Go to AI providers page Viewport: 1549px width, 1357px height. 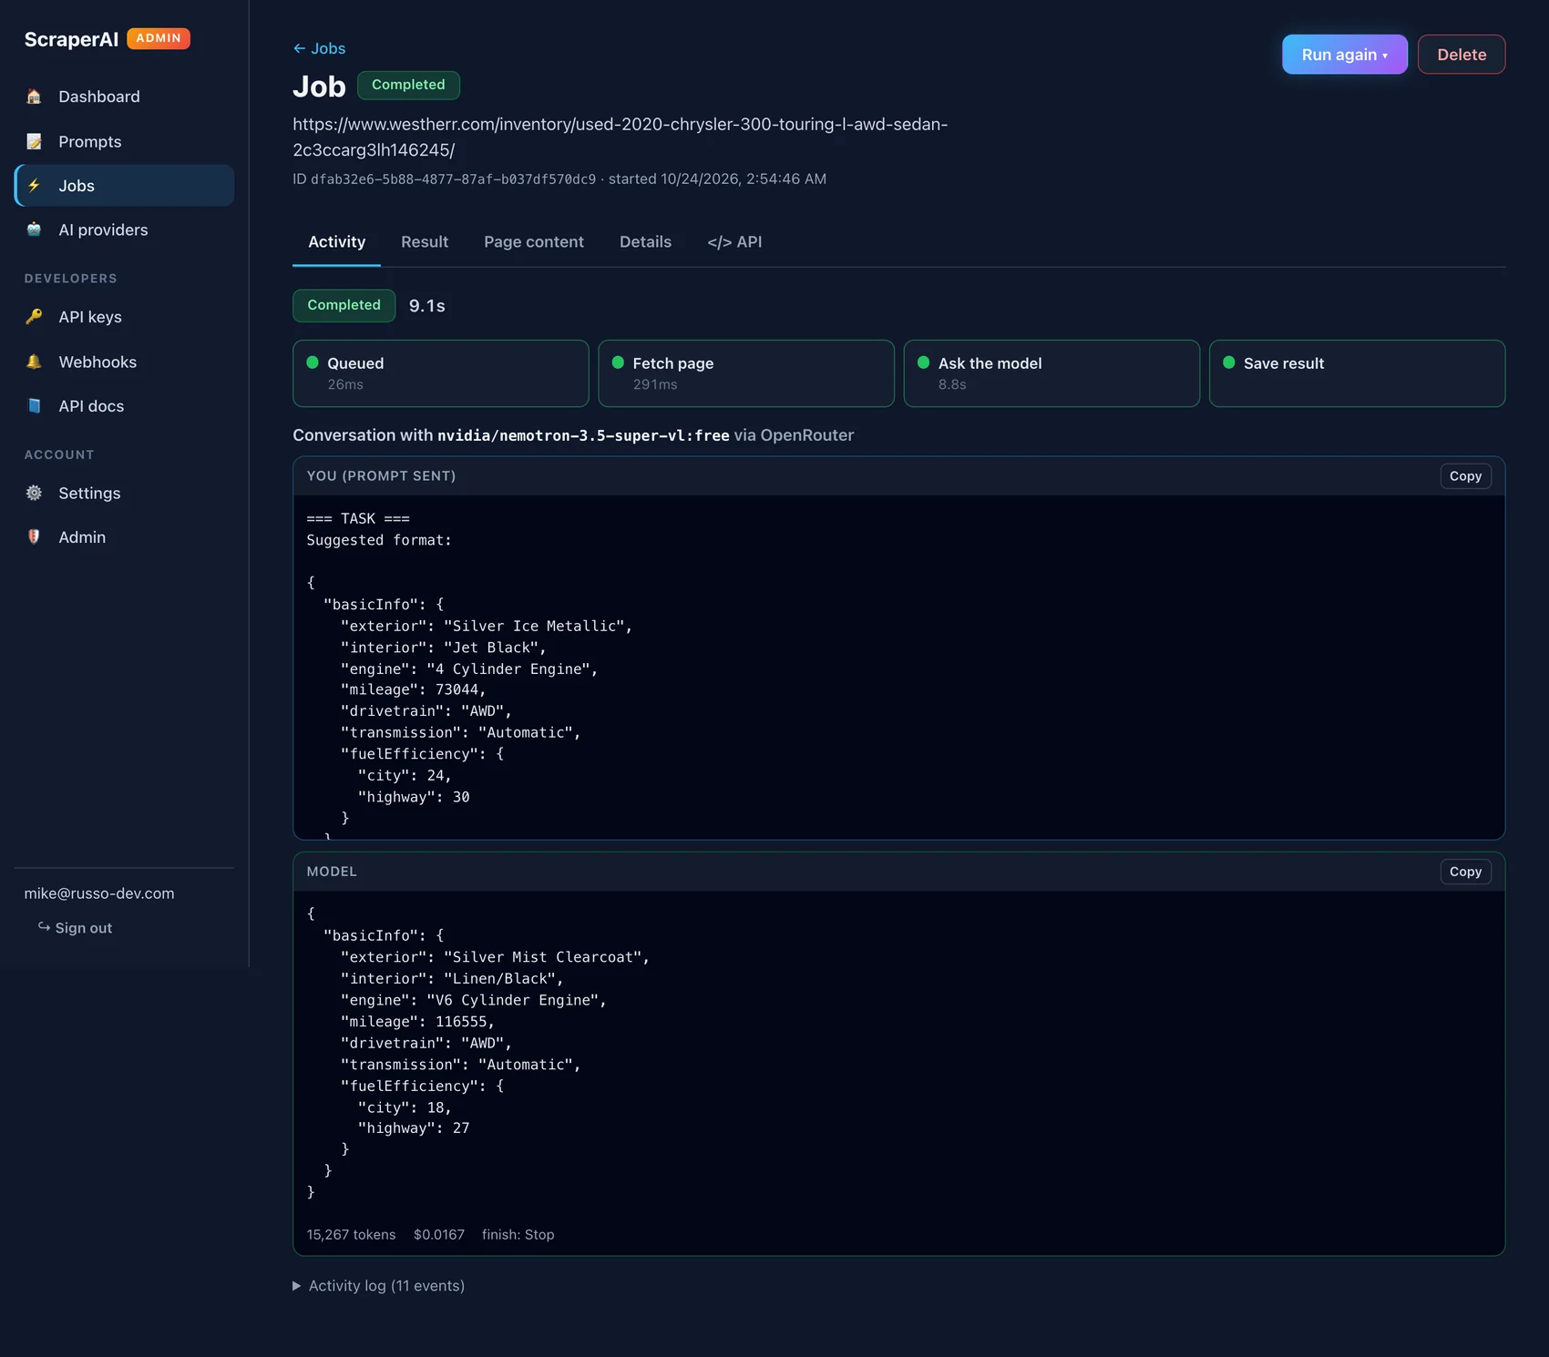[x=124, y=230]
